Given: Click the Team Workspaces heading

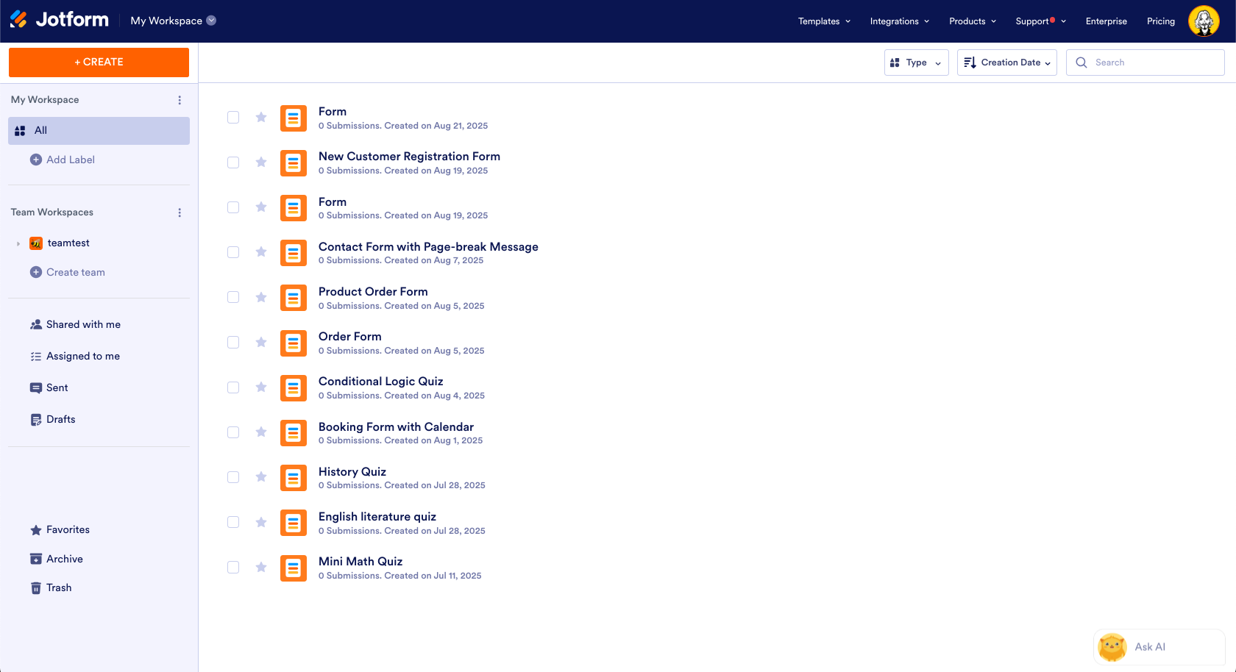Looking at the screenshot, I should pyautogui.click(x=51, y=212).
